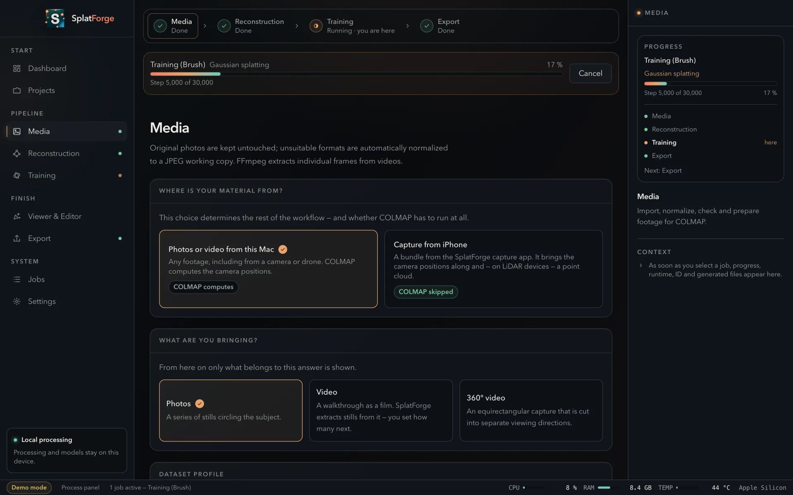Click Reconstruction row in progress list
The height and width of the screenshot is (495, 793).
coord(710,129)
